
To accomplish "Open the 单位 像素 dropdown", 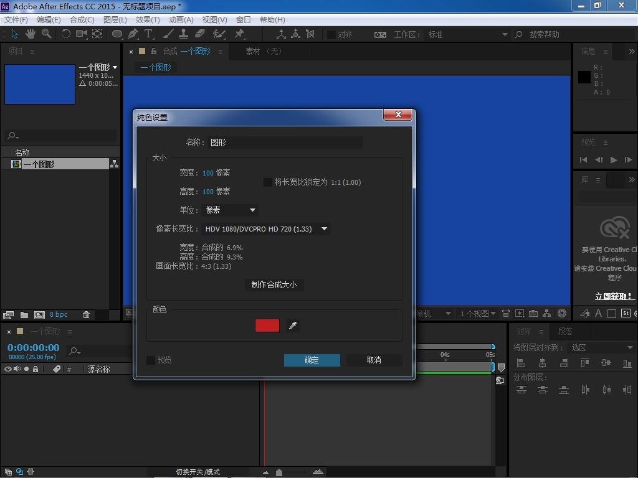I will click(230, 210).
